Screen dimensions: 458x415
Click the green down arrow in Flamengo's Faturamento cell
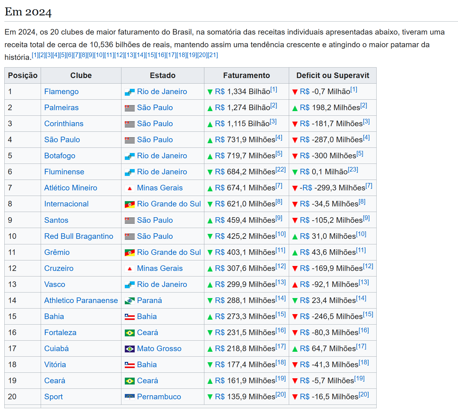click(210, 92)
